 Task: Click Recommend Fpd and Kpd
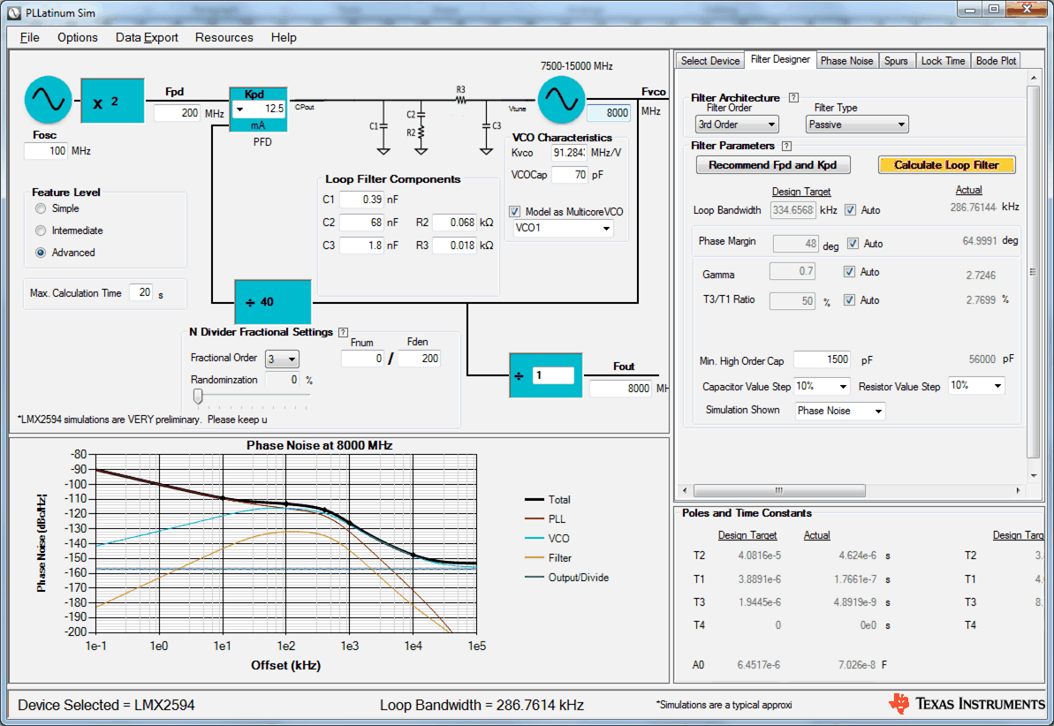pos(773,164)
